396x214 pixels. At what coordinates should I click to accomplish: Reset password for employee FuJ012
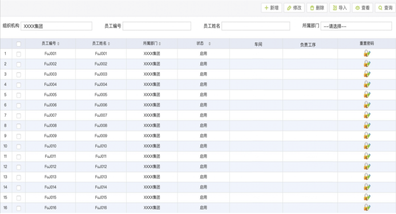point(367,166)
